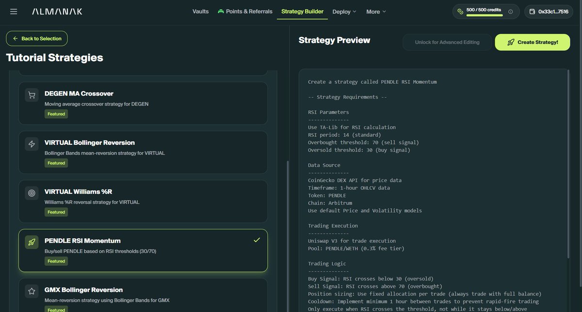Open the Vaults page
This screenshot has height=312, width=582.
(200, 12)
